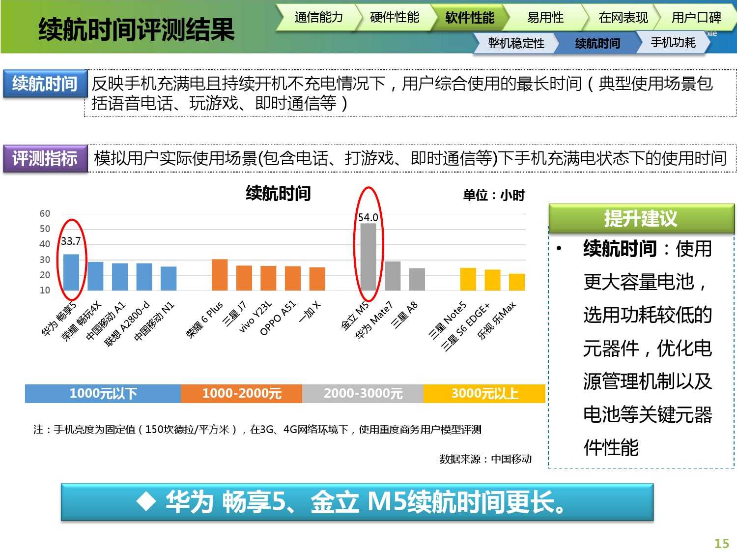737x553 pixels.
Task: Select the green 提升建议 header
Action: (641, 218)
